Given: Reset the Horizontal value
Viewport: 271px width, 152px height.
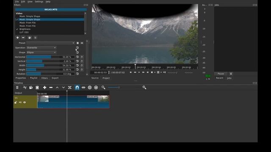Looking at the screenshot, I should point(77,57).
